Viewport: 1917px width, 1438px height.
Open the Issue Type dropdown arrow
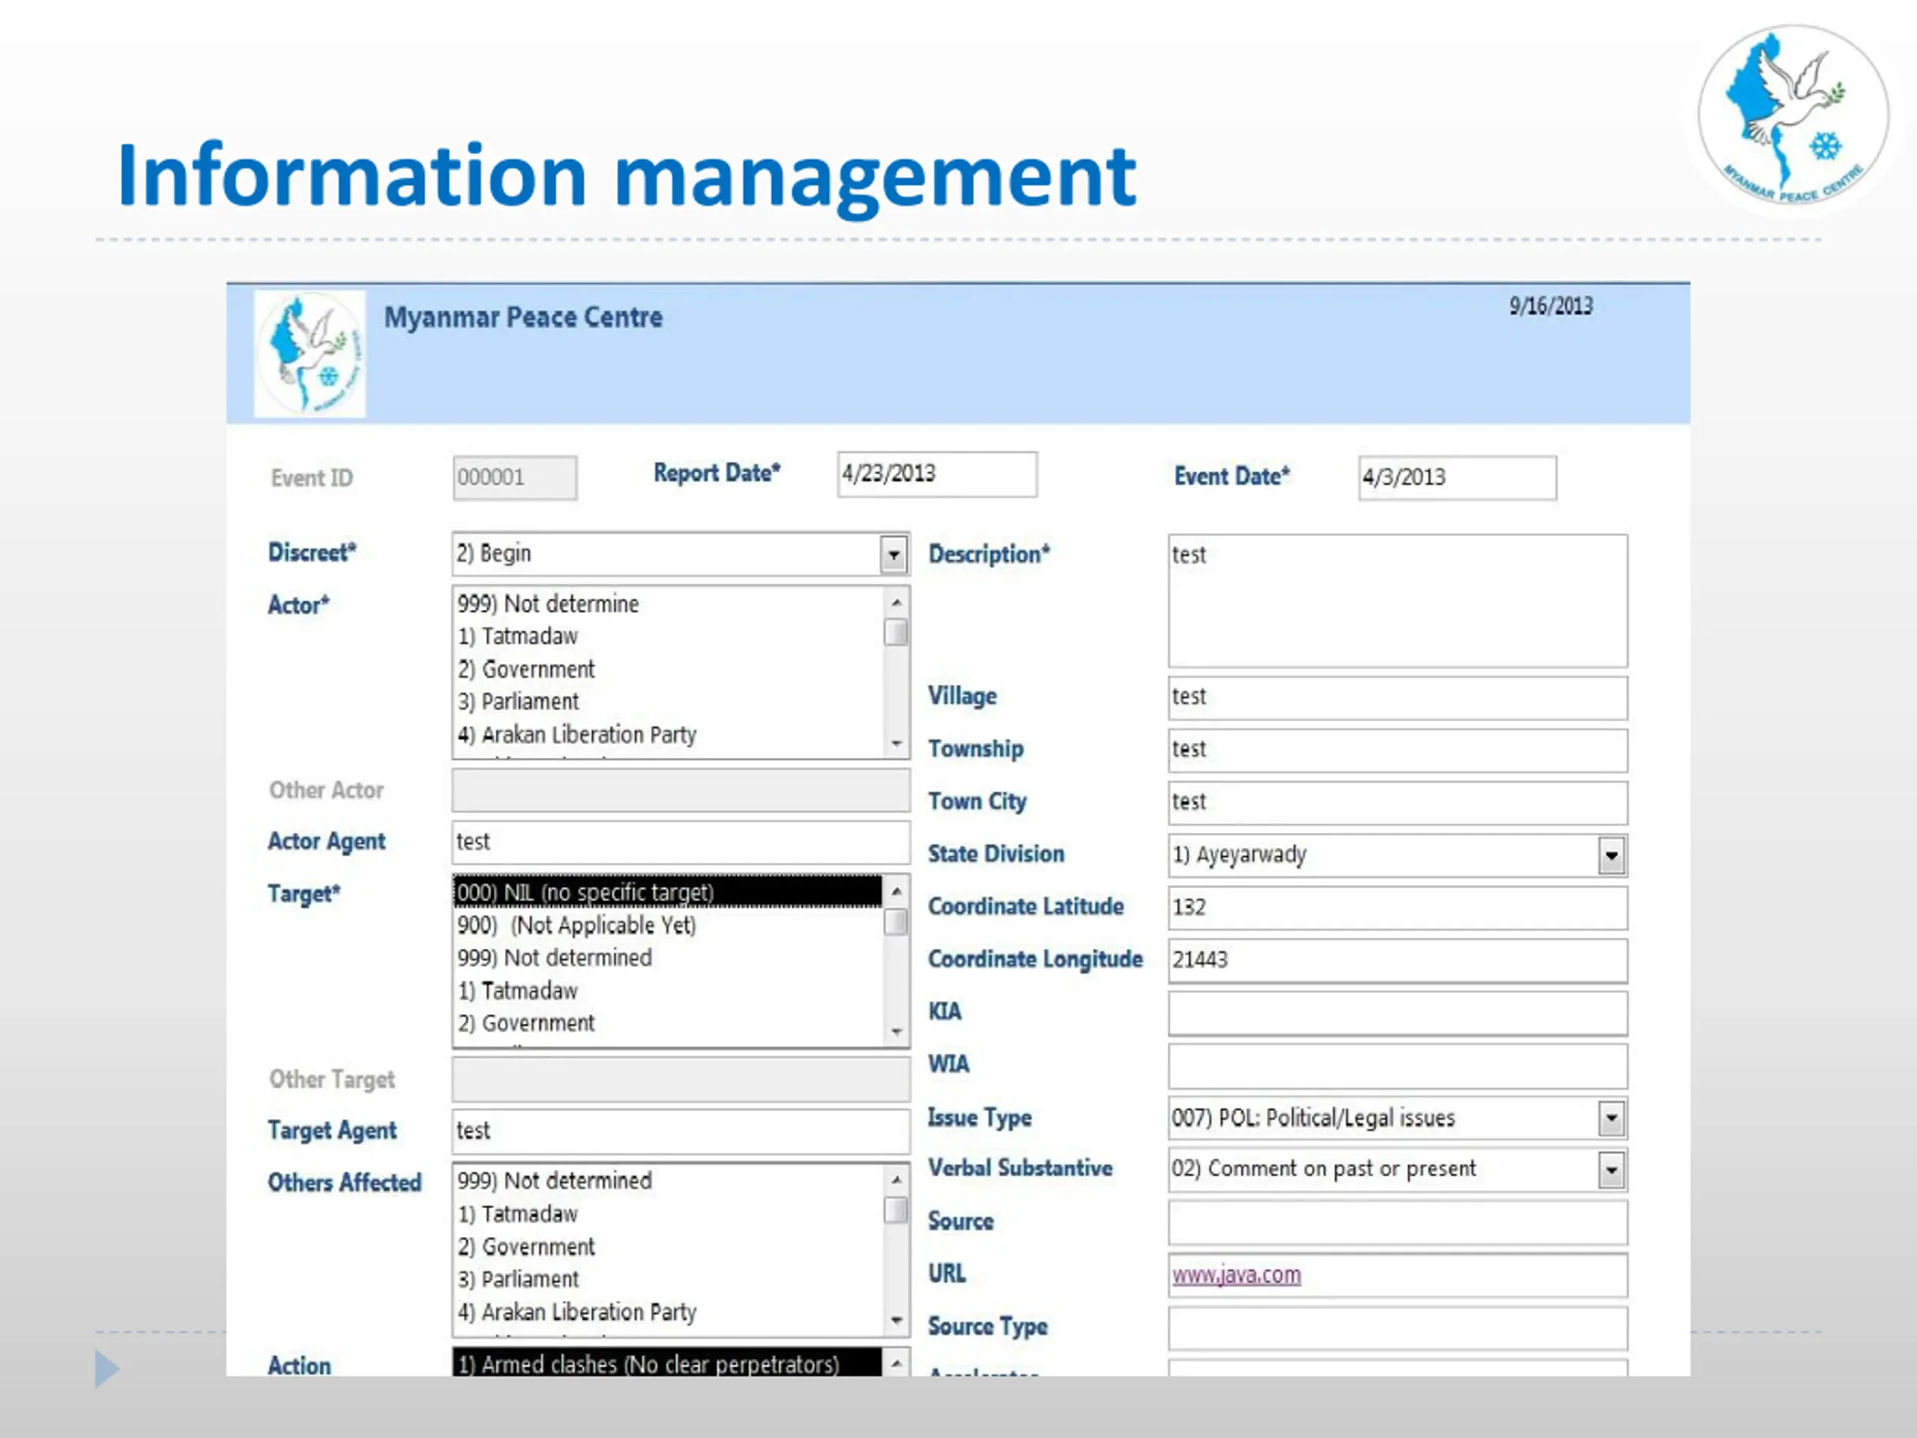click(x=1611, y=1118)
